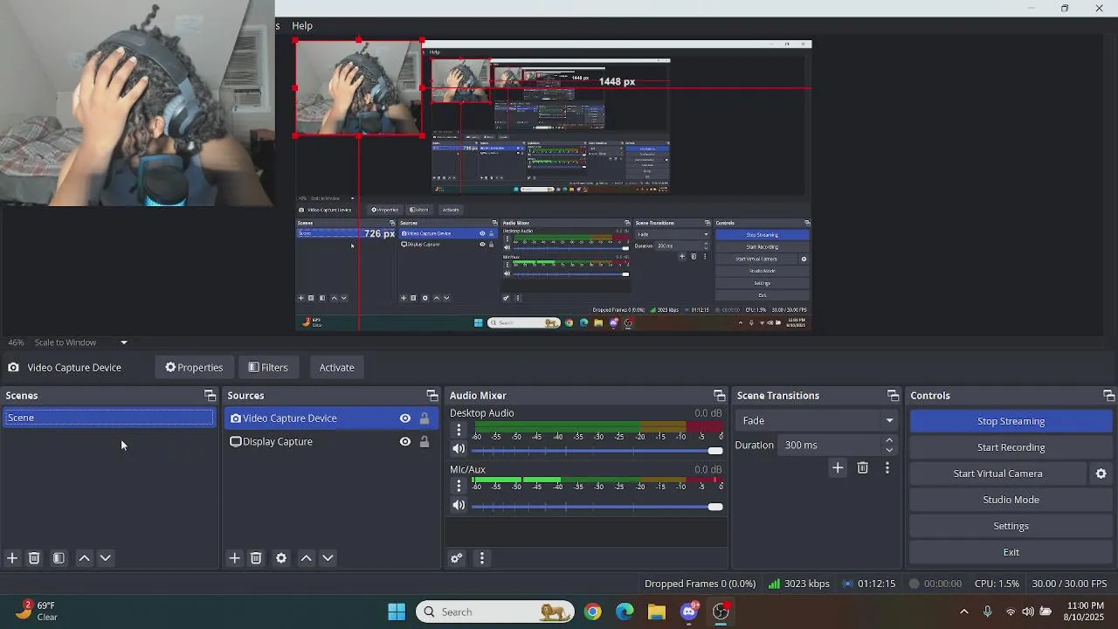This screenshot has height=629, width=1118.
Task: Toggle lock on Display Capture
Action: [x=424, y=442]
